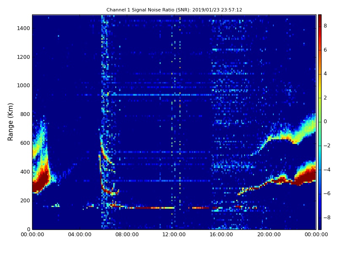338x254 pixels.
Task: Click the 20:00:00 time tick label
Action: coord(269,235)
